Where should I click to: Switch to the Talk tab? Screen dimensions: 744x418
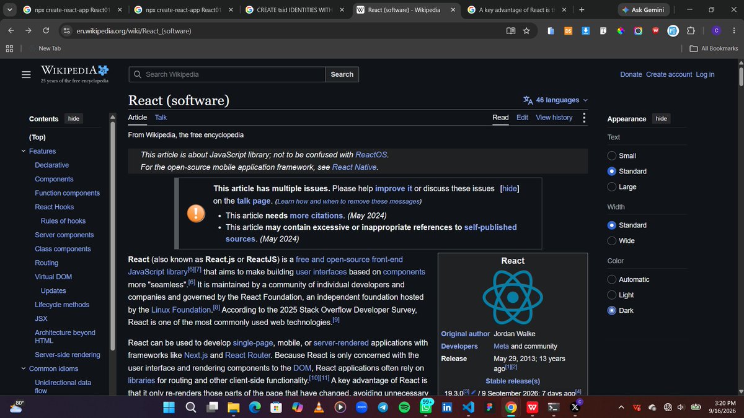click(x=161, y=118)
